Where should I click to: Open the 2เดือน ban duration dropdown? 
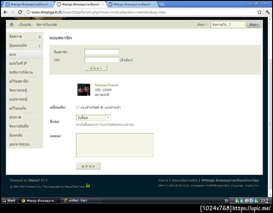pos(93,118)
